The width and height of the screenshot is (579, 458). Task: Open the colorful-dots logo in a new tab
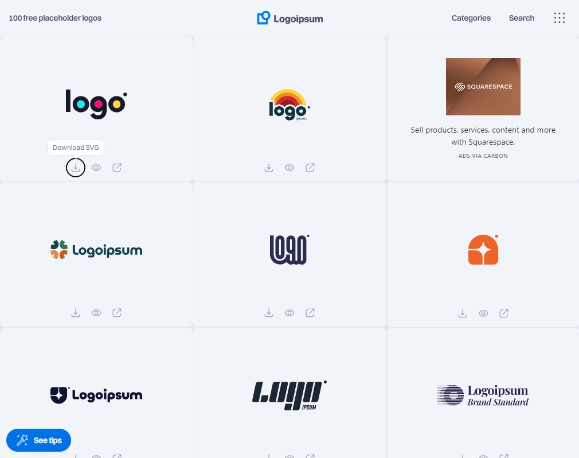coord(117,168)
